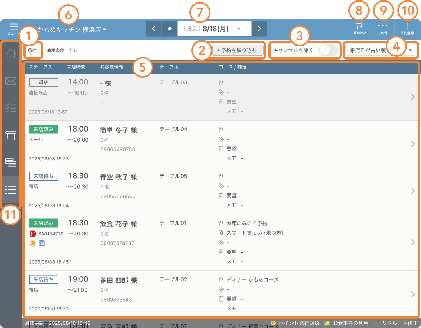Click 退店 status badge
421x328 pixels.
pos(44,82)
